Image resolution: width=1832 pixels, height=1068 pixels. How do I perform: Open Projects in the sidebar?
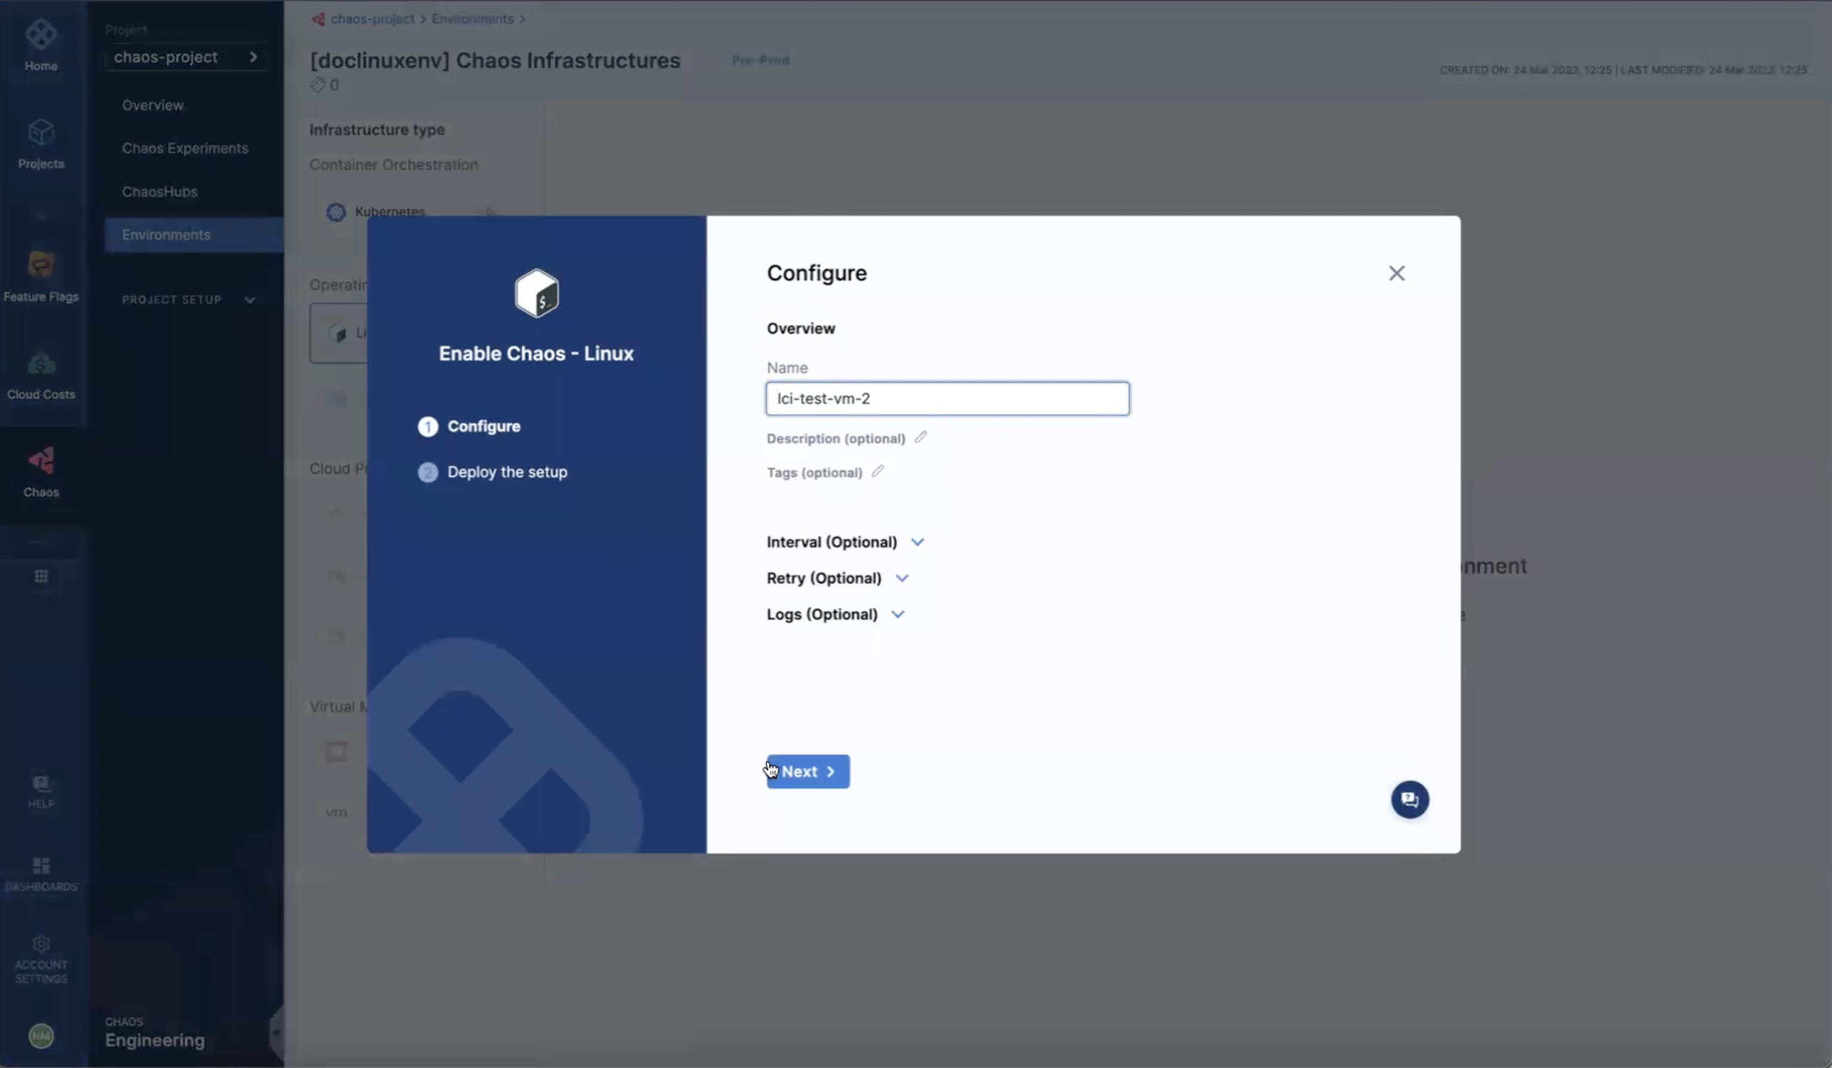41,144
